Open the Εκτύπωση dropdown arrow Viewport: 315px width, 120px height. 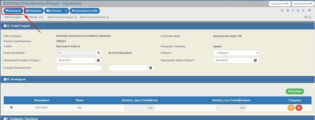(x=66, y=11)
